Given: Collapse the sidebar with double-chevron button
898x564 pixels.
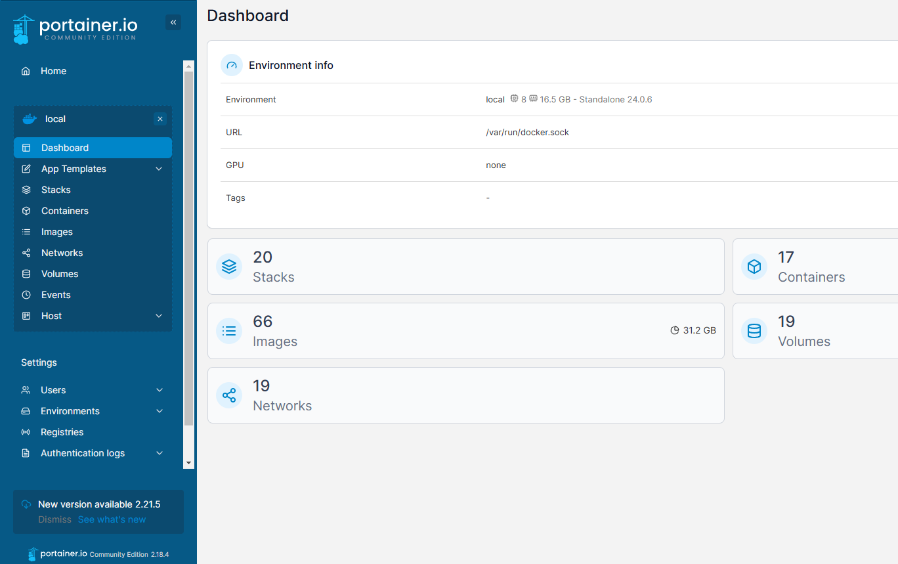Looking at the screenshot, I should 173,22.
